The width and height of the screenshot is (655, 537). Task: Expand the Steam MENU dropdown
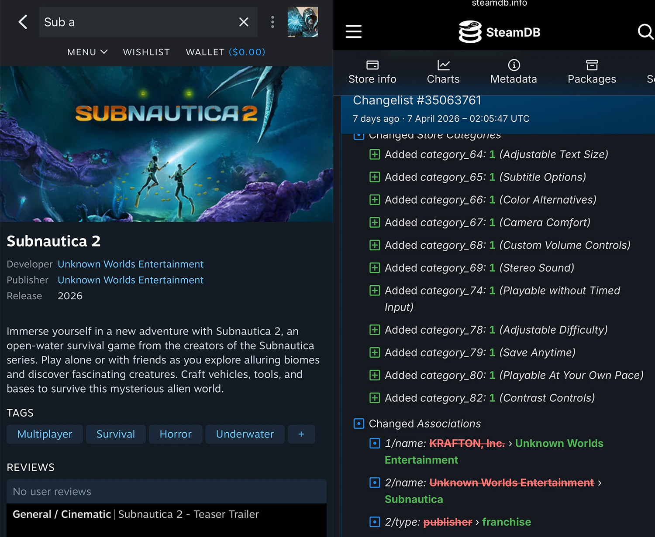(87, 52)
